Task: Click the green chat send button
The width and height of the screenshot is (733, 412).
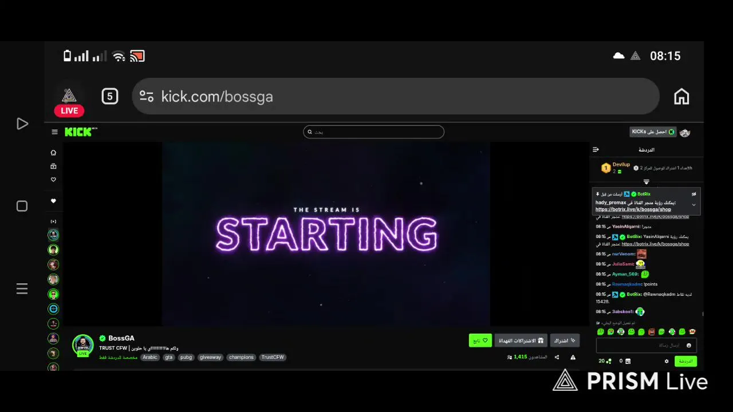Action: click(x=685, y=362)
